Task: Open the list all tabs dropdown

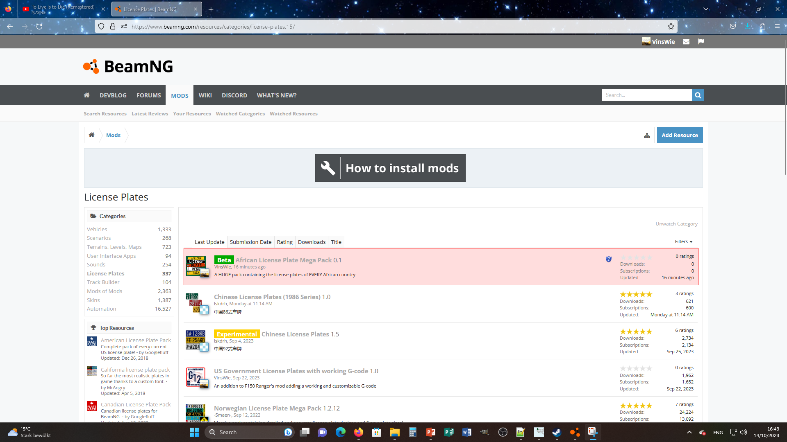Action: point(706,9)
